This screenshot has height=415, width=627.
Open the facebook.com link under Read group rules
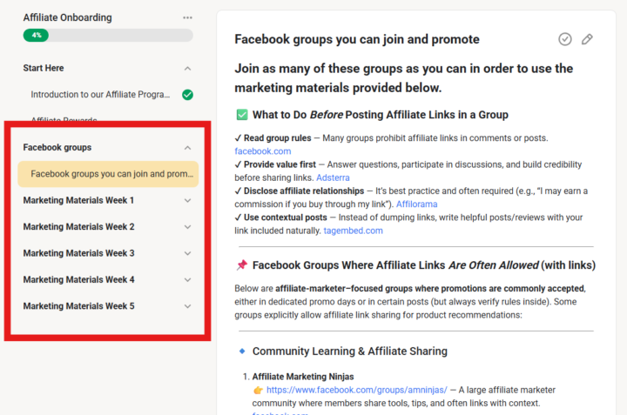[x=263, y=151]
